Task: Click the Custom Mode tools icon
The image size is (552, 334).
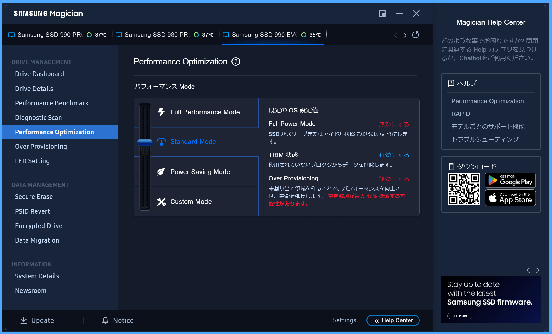Action: click(161, 202)
